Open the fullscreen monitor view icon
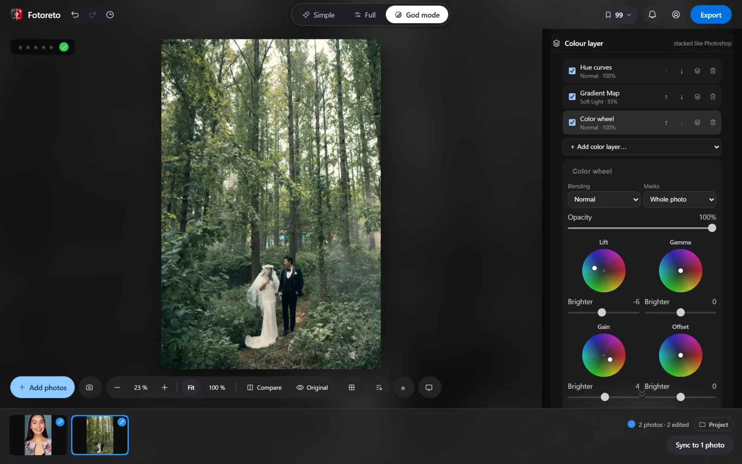 (429, 387)
